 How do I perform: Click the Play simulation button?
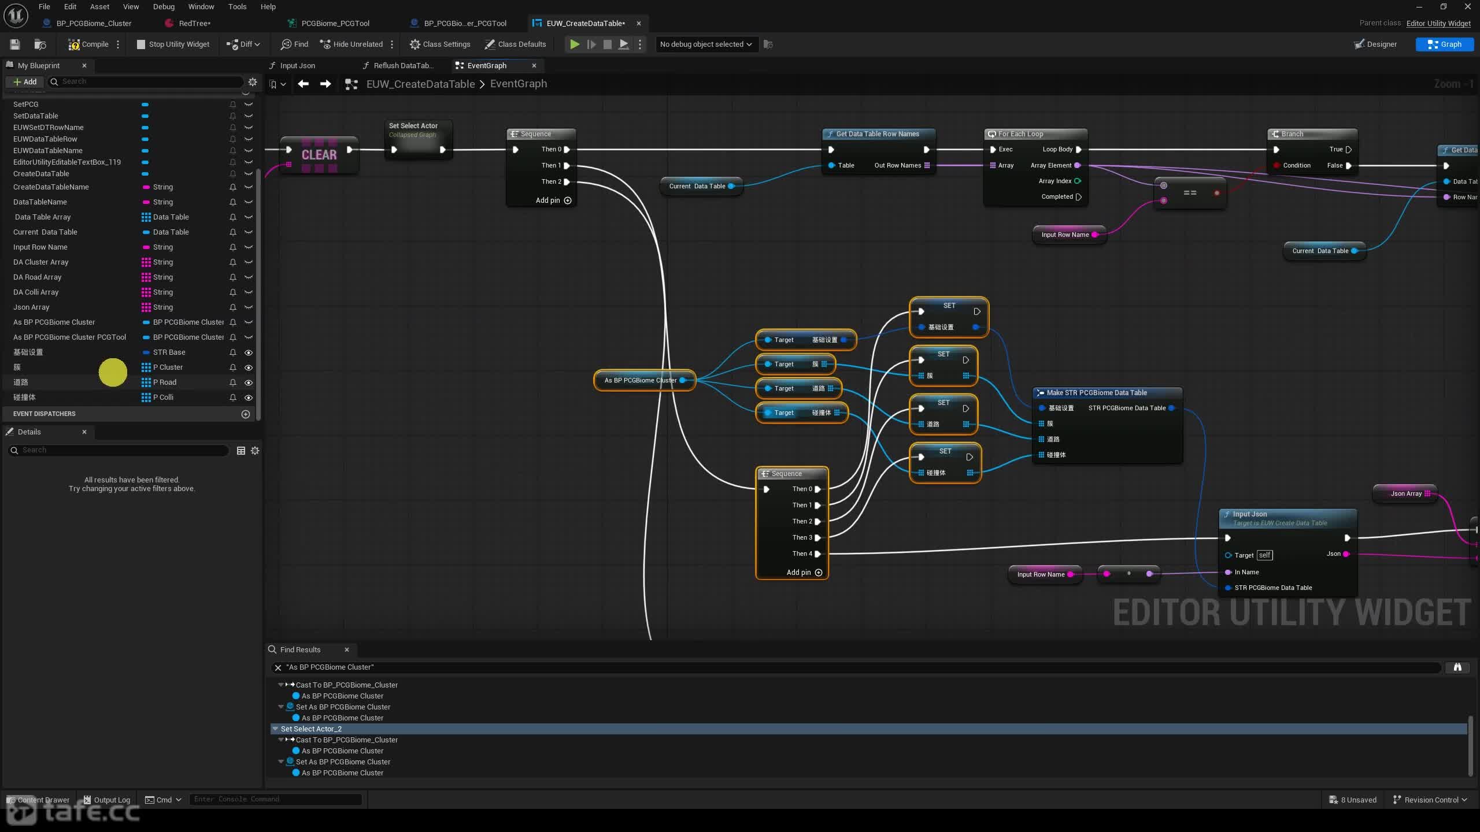point(574,44)
